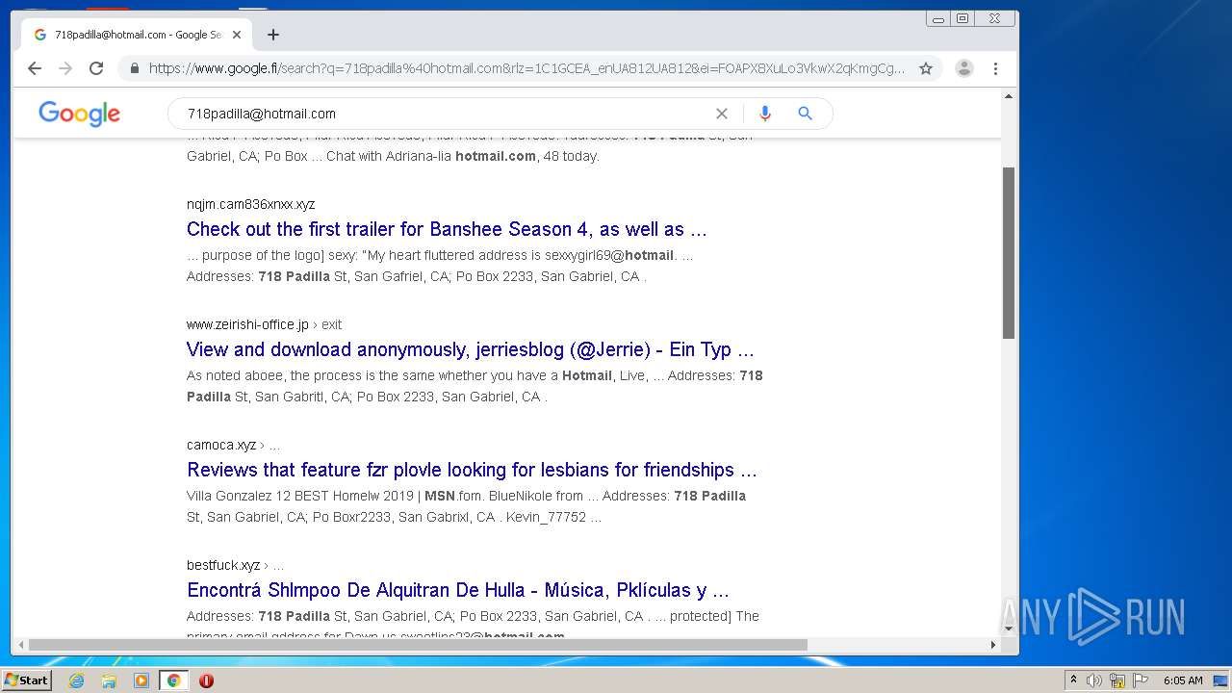
Task: Open the Banshee Season 4 trailer result
Action: click(x=447, y=229)
